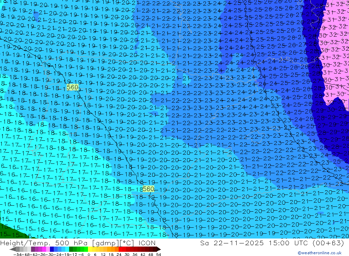Click the '(00+63)' forecast run offset
349x256 pixels.
(x=328, y=243)
